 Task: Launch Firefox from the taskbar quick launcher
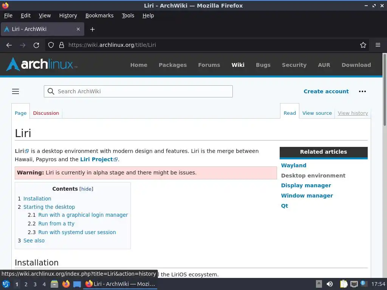point(66,284)
